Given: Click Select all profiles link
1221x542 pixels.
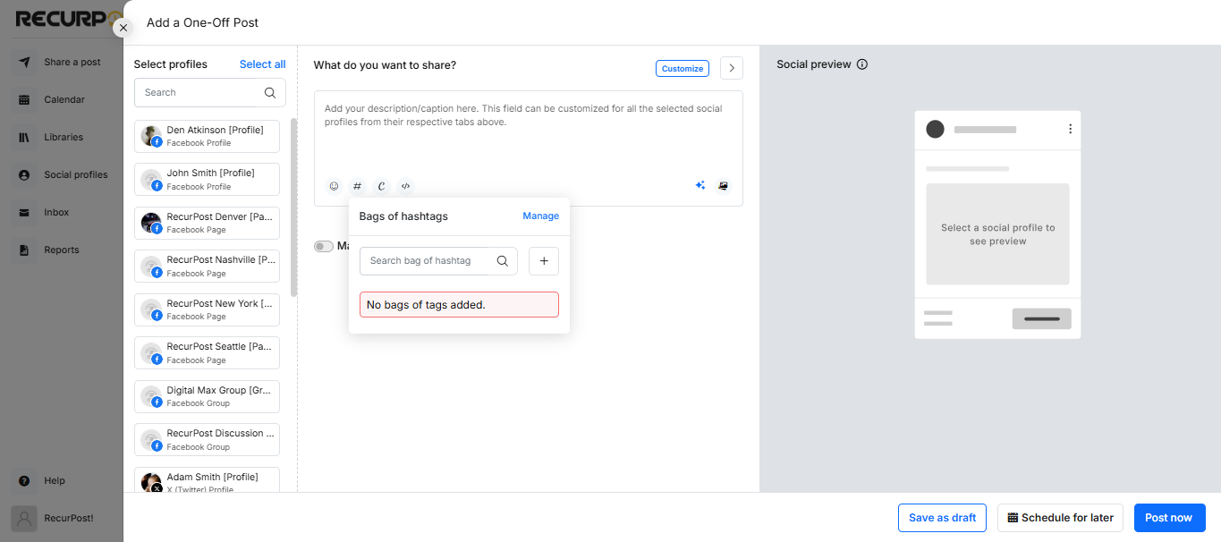Looking at the screenshot, I should (263, 64).
